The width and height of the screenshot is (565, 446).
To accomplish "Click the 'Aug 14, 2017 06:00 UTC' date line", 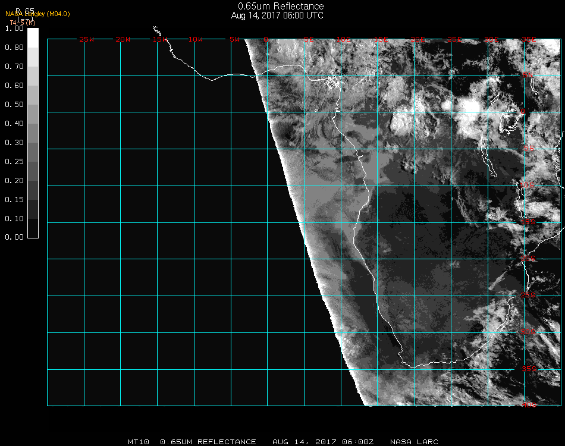I will click(x=277, y=15).
